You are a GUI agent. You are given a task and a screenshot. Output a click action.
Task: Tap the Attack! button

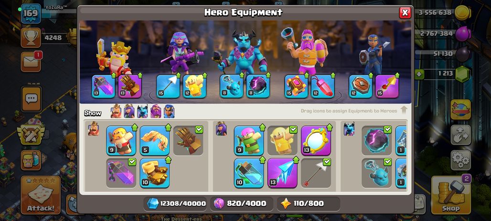[41, 195]
